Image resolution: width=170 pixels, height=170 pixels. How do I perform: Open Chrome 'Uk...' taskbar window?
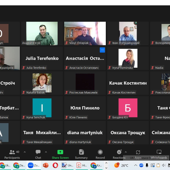[5, 166]
